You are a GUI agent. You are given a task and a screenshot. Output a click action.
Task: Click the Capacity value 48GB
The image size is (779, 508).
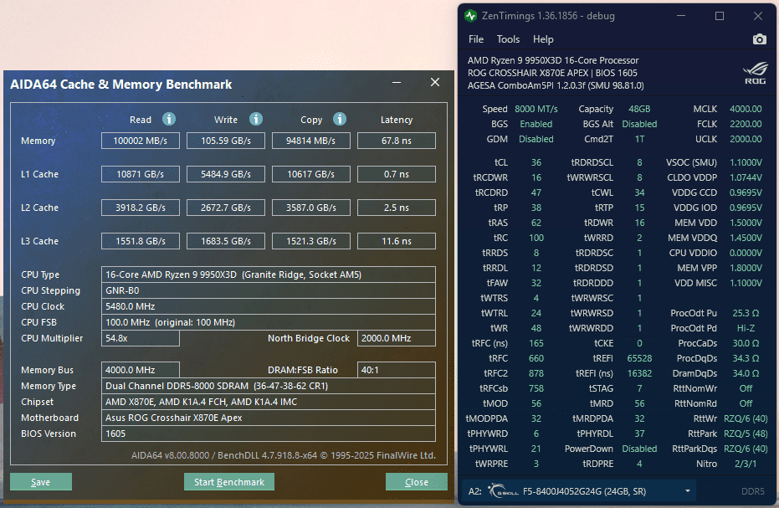coord(639,109)
